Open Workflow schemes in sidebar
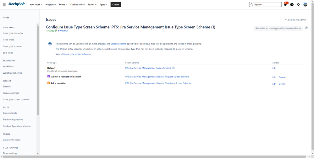This screenshot has height=158, width=314. click(13, 73)
